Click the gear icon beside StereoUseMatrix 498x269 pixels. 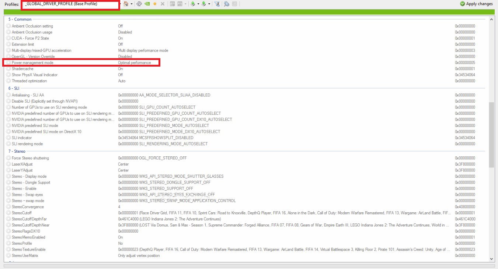[9, 255]
